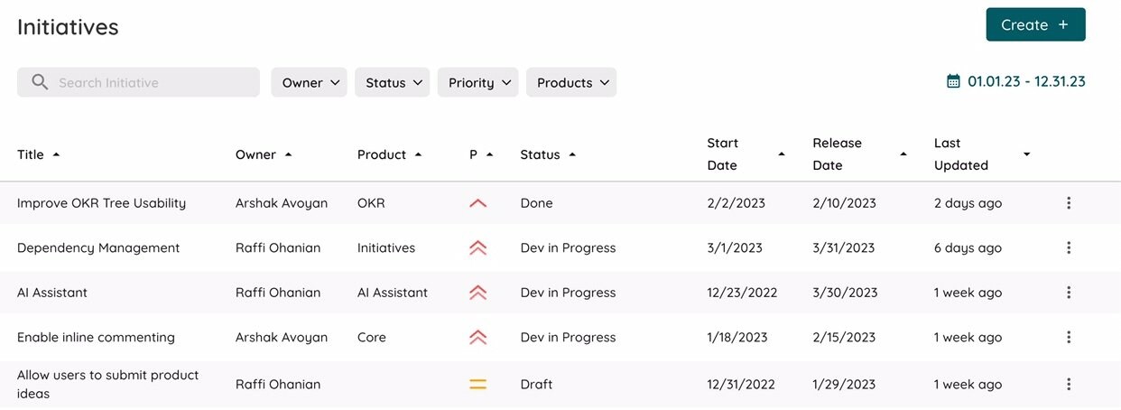Screen dimensions: 1121x410
Task: Click the search magnifier icon
Action: pyautogui.click(x=40, y=82)
